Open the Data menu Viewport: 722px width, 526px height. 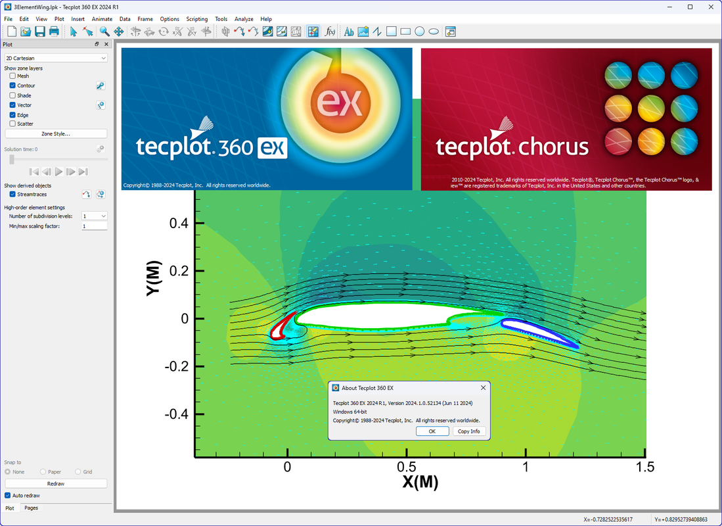[125, 19]
